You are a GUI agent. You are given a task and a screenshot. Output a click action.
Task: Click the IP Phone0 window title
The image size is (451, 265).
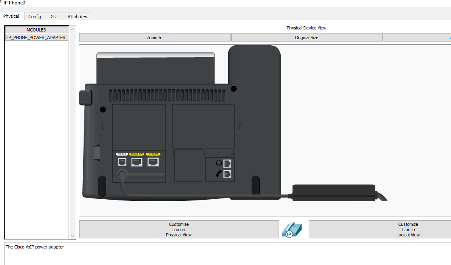(15, 3)
